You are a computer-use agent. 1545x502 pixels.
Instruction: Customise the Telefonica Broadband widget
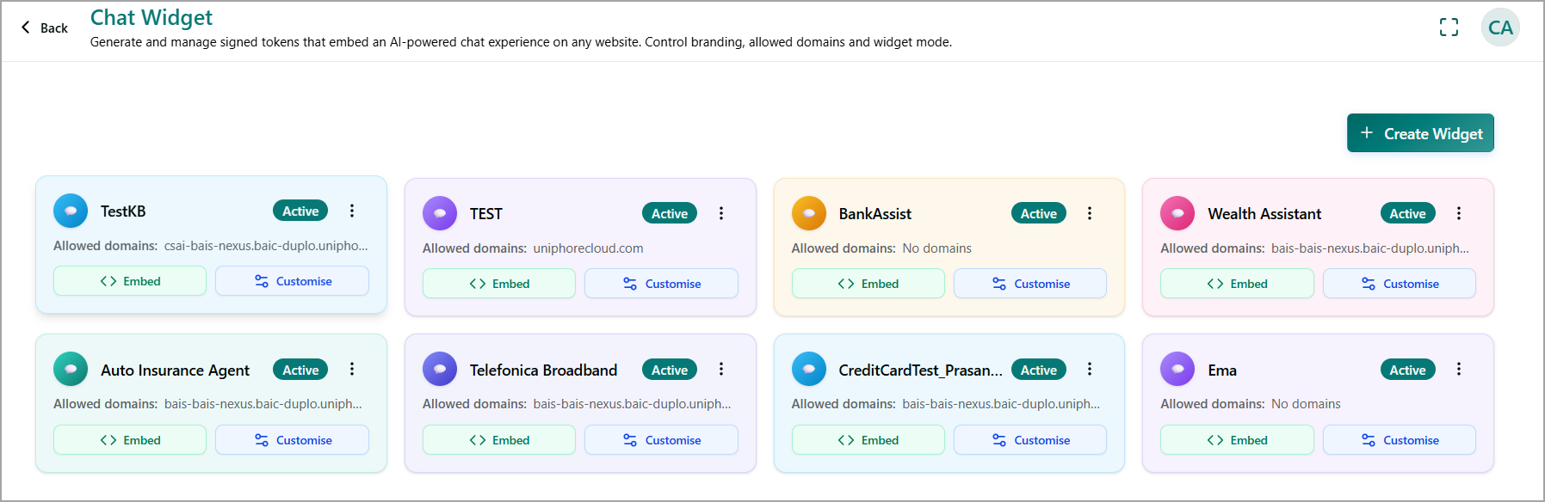pos(661,440)
